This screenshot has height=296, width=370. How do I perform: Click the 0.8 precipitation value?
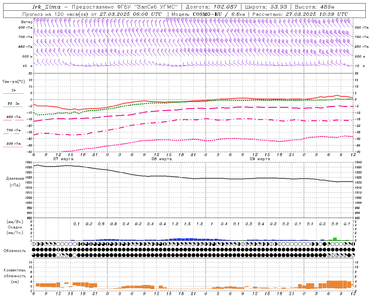114,224
